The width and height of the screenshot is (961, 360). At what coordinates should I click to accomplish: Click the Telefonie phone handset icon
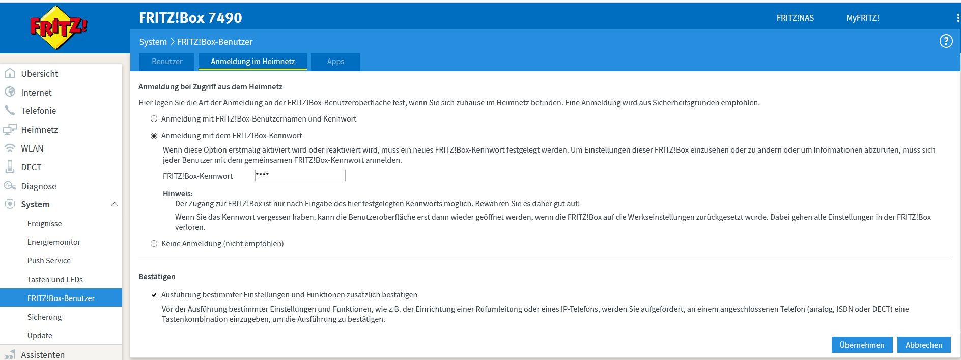(x=10, y=110)
